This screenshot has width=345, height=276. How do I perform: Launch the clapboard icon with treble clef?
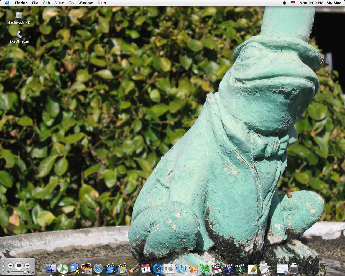tap(241, 268)
